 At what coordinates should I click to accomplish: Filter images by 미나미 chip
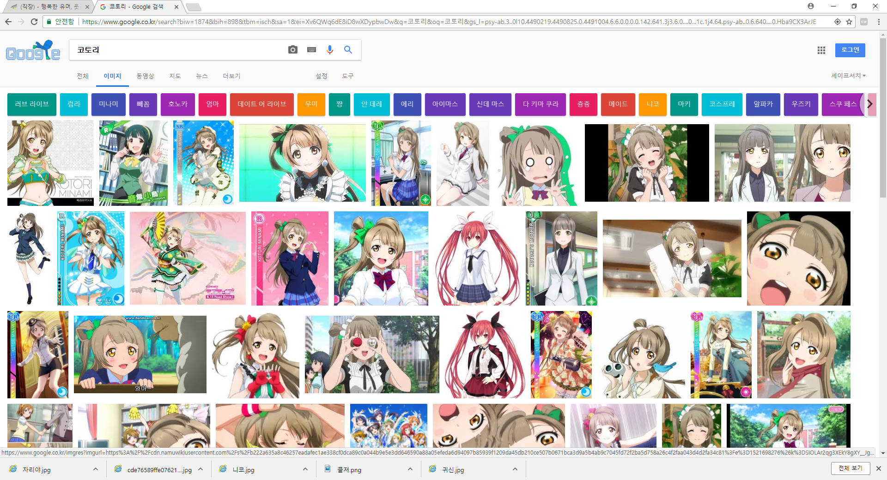click(x=109, y=104)
